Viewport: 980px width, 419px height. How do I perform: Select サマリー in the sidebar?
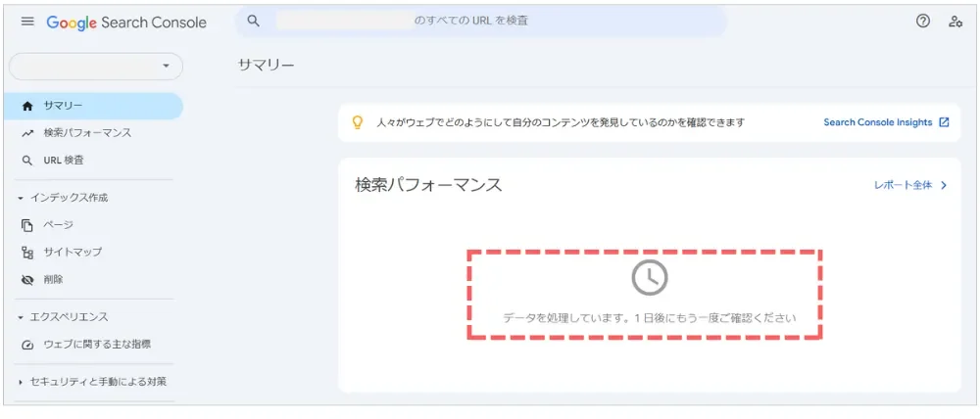pos(93,106)
